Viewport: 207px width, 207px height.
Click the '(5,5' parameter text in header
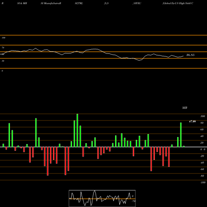106,3
